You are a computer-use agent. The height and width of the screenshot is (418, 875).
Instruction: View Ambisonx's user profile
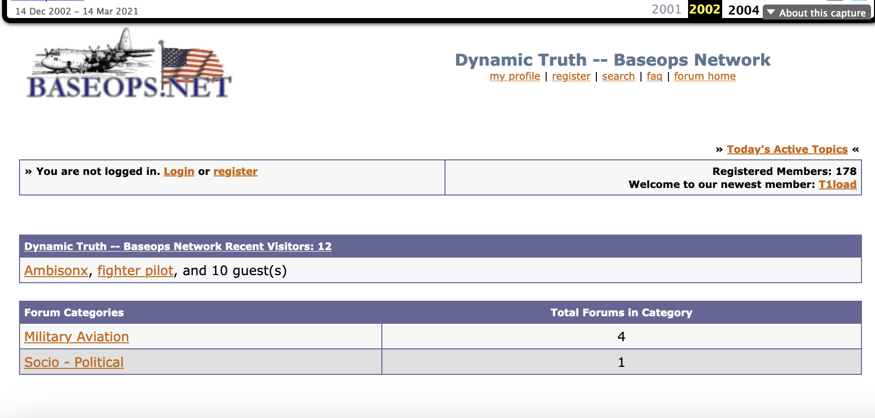pyautogui.click(x=56, y=271)
